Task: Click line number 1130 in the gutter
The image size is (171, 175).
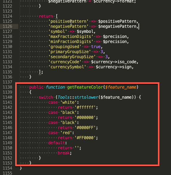Action: (x=7, y=47)
